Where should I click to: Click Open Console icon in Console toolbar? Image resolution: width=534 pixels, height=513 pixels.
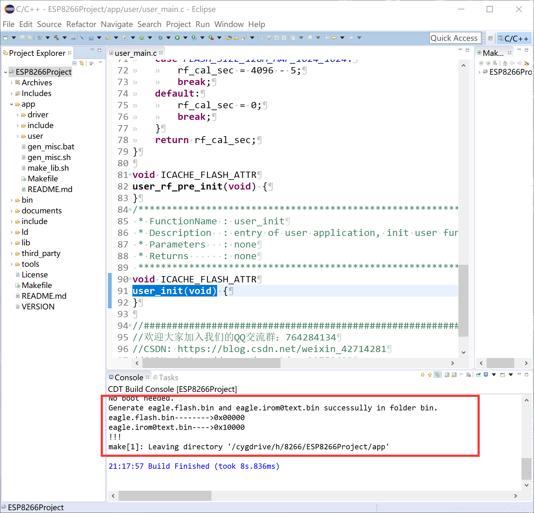[x=503, y=375]
